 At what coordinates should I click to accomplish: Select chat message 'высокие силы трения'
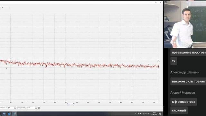188,82
